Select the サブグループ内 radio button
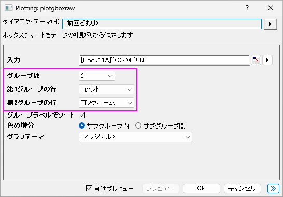 tap(82, 125)
